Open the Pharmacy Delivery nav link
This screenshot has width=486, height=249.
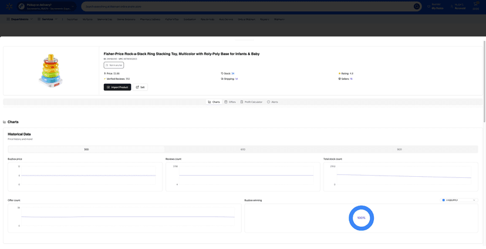pyautogui.click(x=150, y=19)
